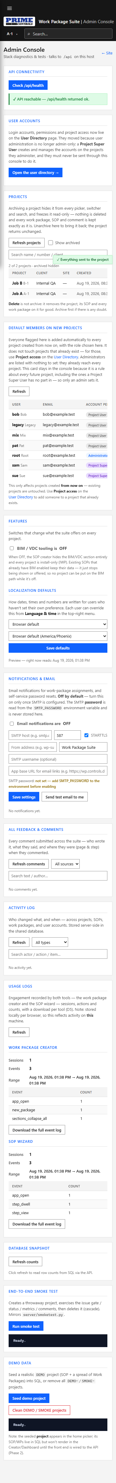Image resolution: width=116 pixels, height=1483 pixels.
Task: Follow the ← Site link
Action: pos(107,53)
